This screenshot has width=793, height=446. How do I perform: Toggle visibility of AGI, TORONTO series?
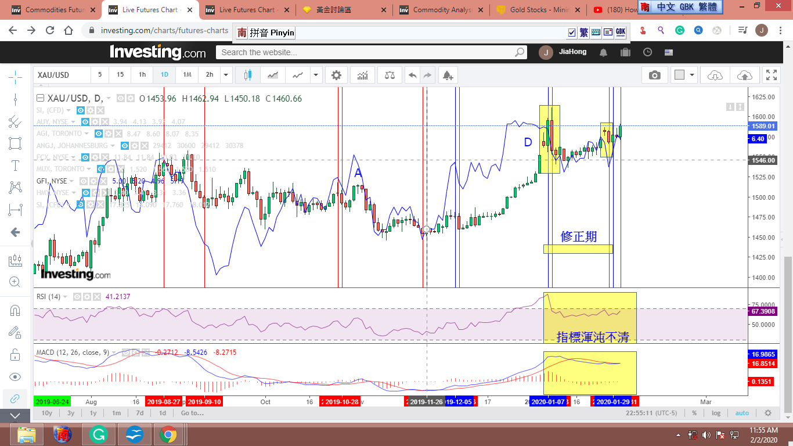99,134
